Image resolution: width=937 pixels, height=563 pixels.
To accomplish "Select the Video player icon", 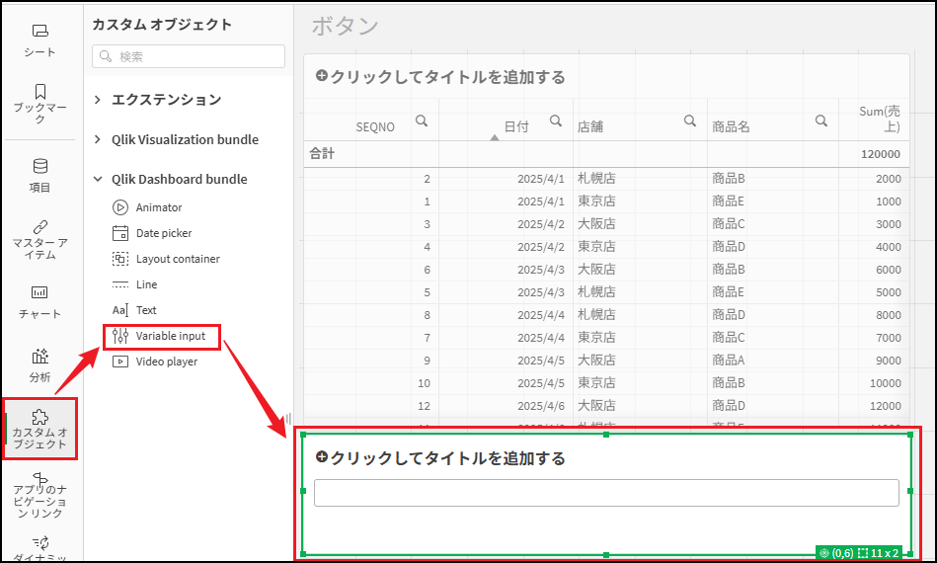I will click(120, 362).
